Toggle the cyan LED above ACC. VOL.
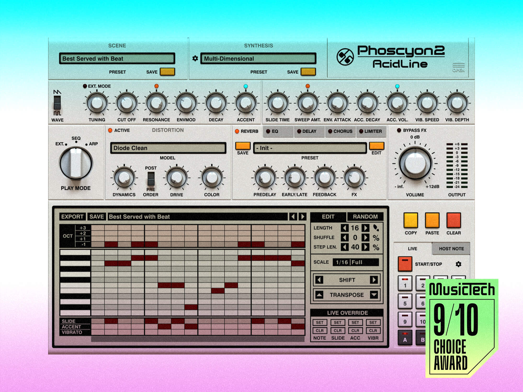 [397, 86]
